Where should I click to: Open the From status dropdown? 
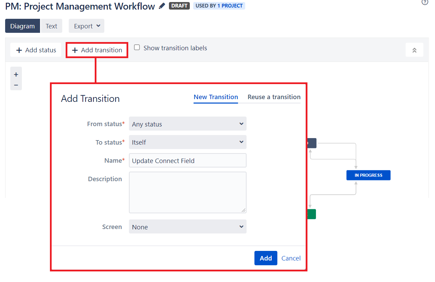[x=187, y=124]
